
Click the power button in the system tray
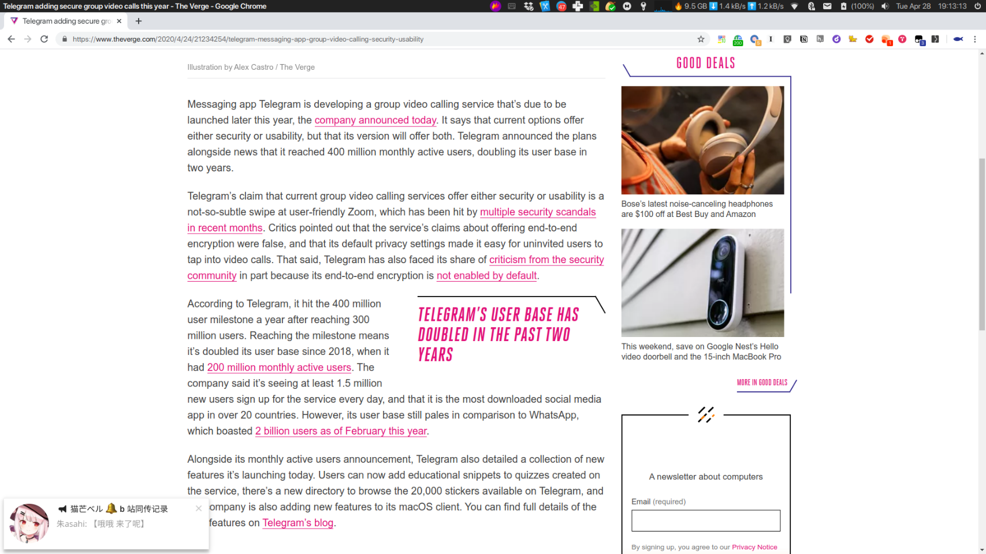coord(977,6)
